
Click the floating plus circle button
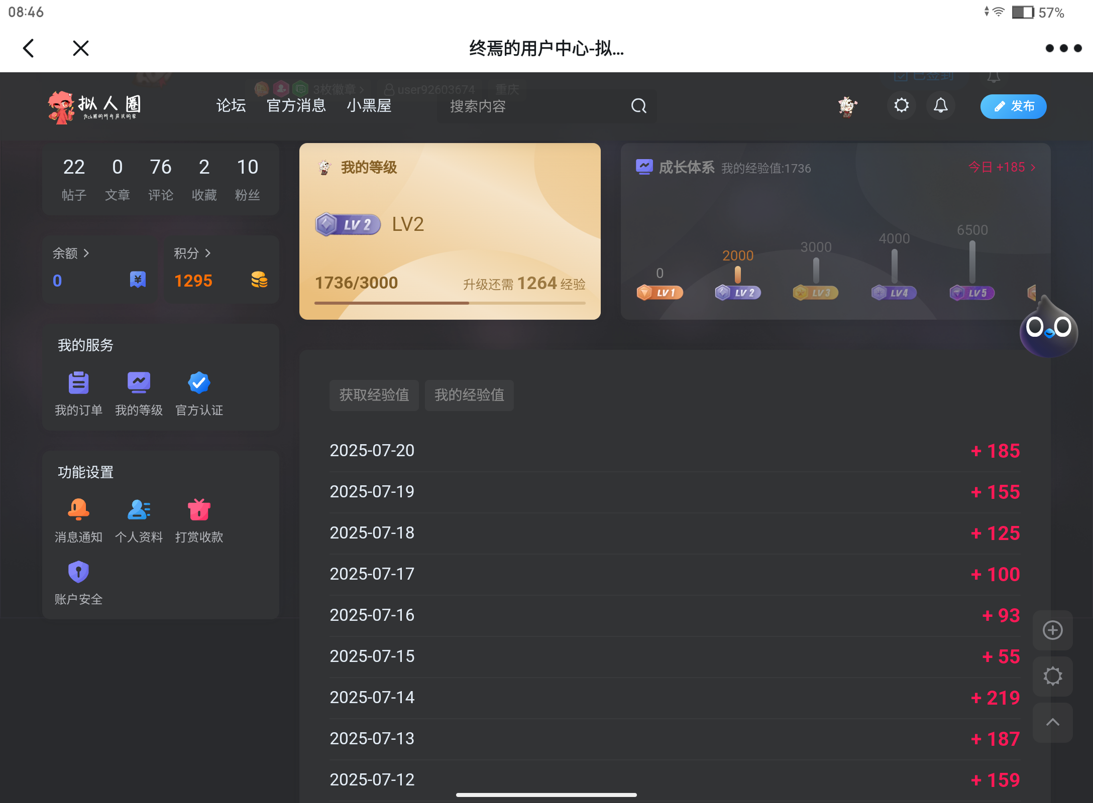[x=1052, y=630]
